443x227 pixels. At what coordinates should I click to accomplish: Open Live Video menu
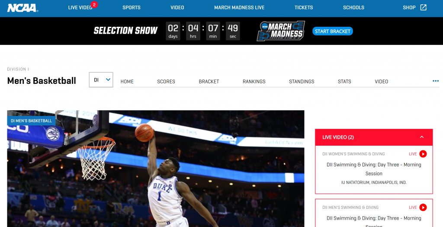coord(80,8)
